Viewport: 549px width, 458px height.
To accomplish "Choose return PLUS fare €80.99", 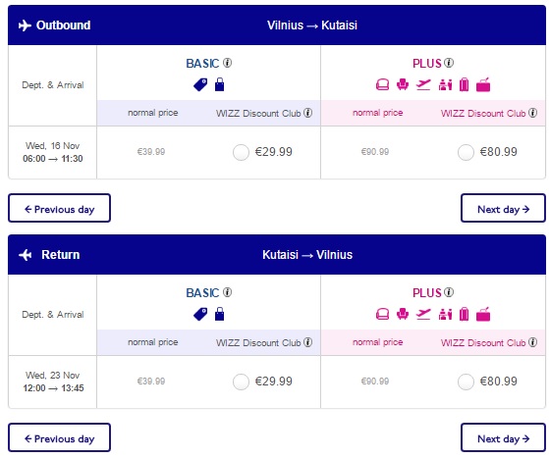I will click(x=466, y=382).
